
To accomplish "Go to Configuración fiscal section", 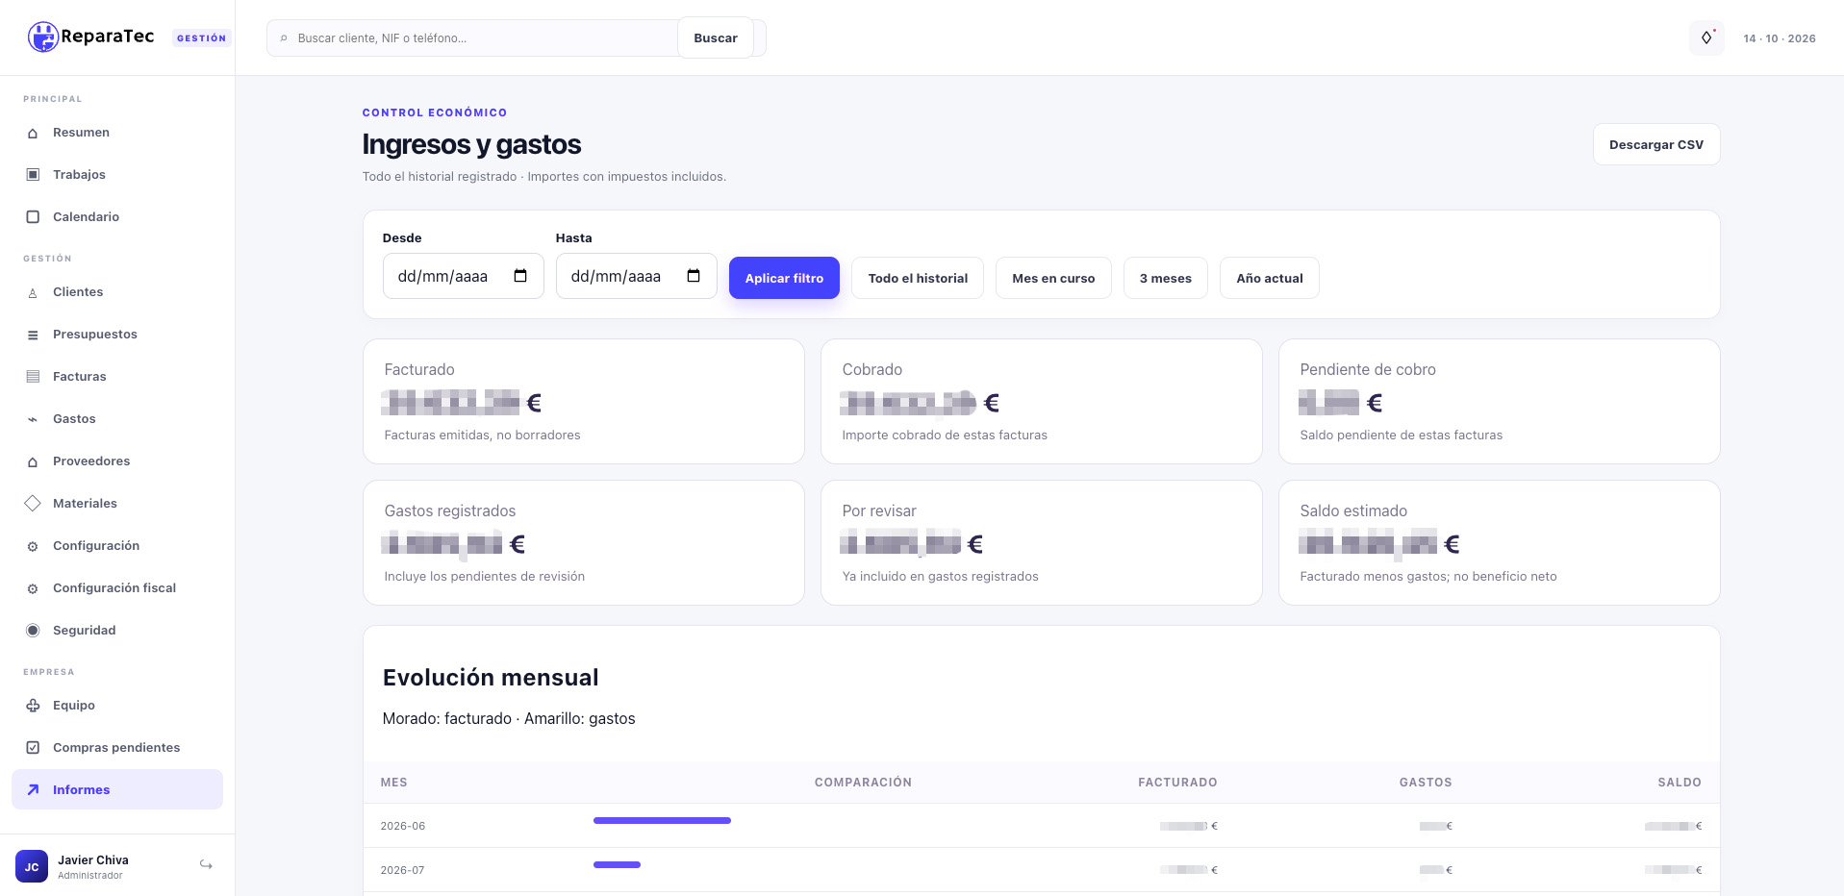I will [117, 588].
